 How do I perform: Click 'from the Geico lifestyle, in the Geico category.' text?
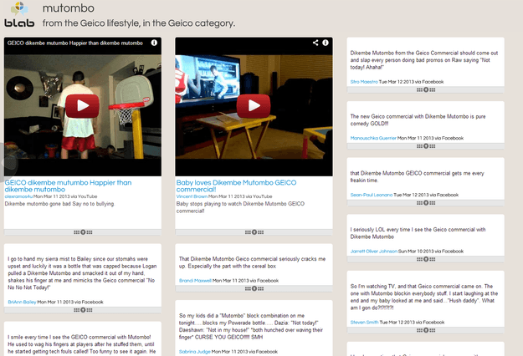tap(139, 23)
